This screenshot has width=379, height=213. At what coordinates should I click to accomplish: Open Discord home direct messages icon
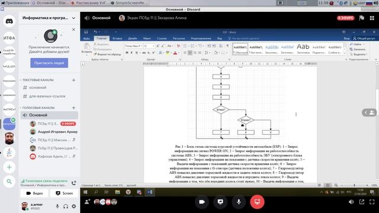9,21
